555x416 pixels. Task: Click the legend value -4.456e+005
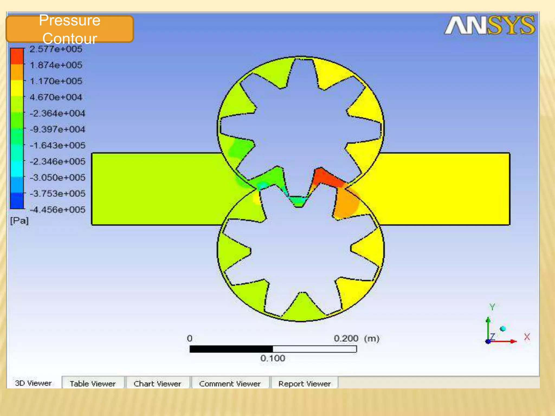(57, 209)
